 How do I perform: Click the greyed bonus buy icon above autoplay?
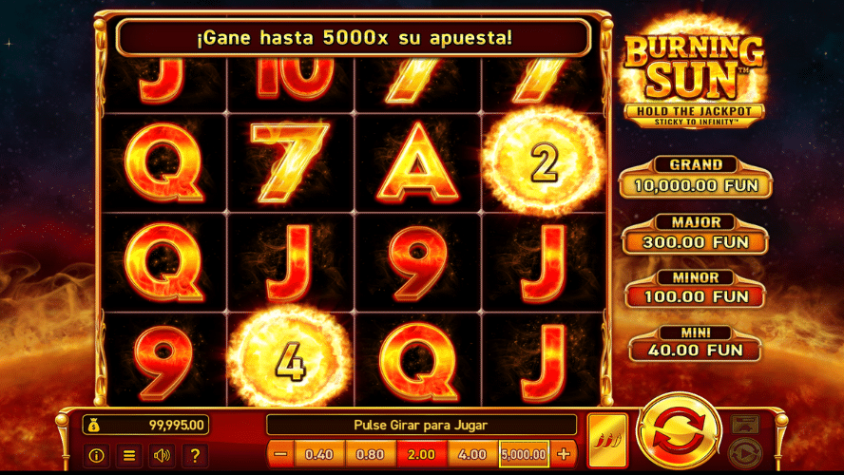(x=745, y=424)
